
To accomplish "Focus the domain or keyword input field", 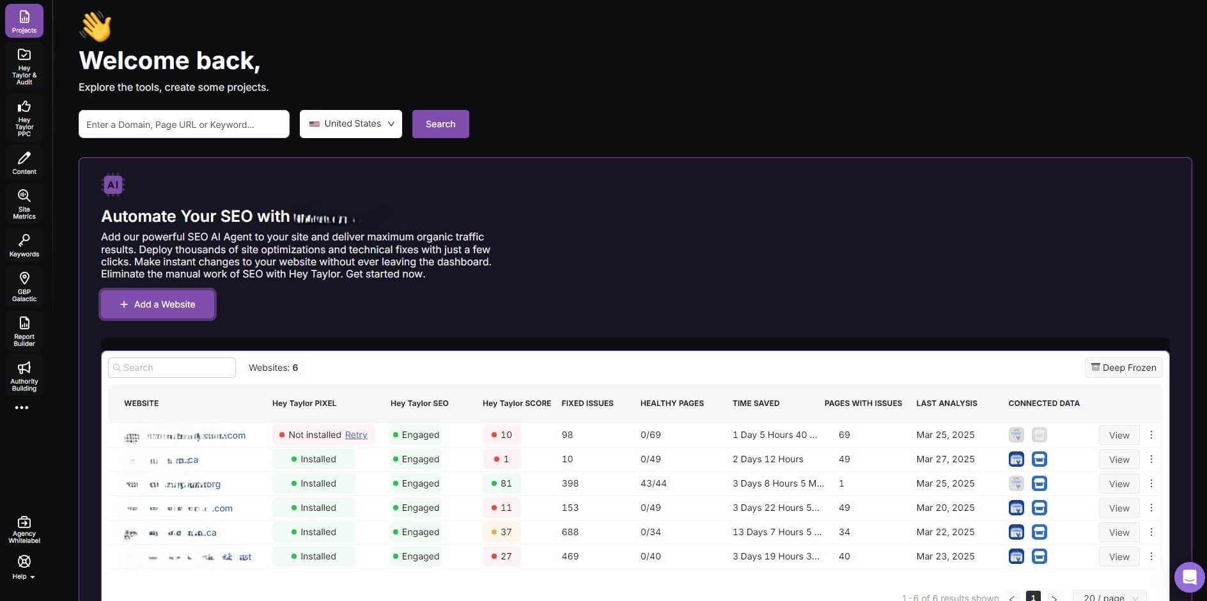I will click(x=184, y=124).
